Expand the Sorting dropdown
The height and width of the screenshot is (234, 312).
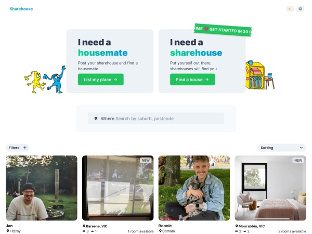(281, 148)
